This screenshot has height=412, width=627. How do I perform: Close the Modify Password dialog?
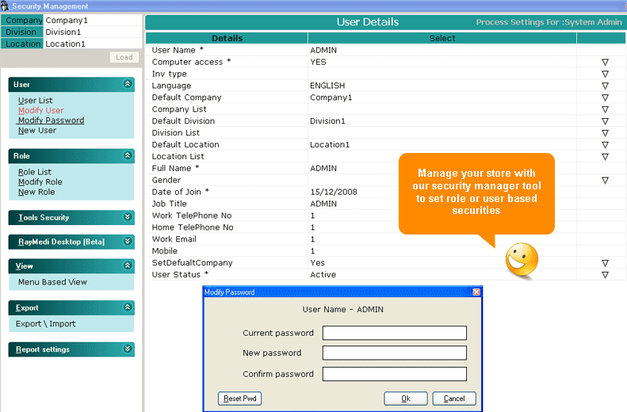tap(476, 292)
